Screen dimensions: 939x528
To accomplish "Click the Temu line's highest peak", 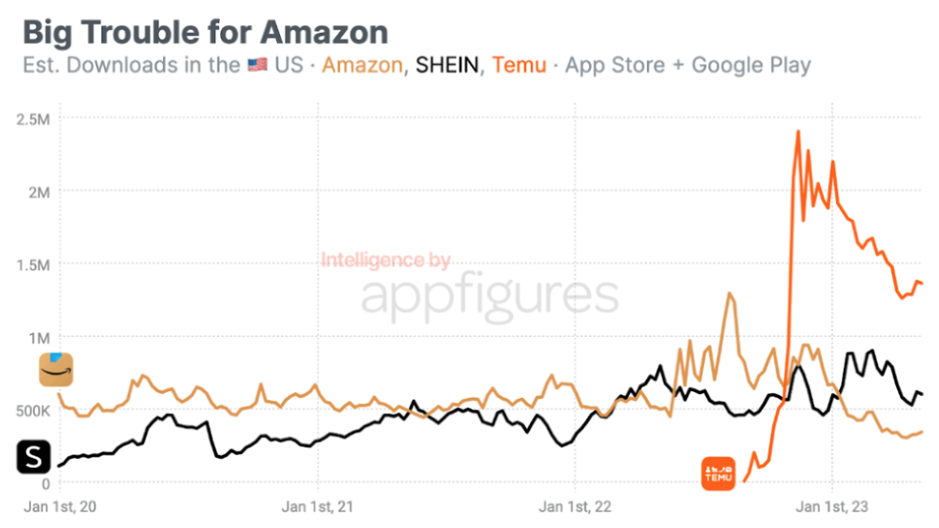I will point(799,131).
